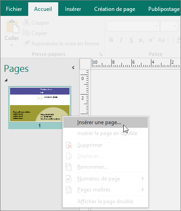The height and width of the screenshot is (211, 181).
Task: Toggle underline with the S button
Action: (x=131, y=40)
